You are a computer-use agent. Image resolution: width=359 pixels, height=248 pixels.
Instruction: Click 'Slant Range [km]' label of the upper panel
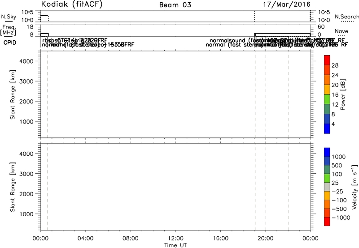coord(13,94)
